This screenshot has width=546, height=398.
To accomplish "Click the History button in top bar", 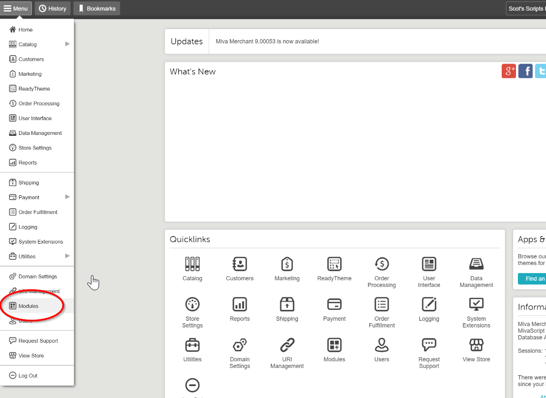I will click(52, 9).
